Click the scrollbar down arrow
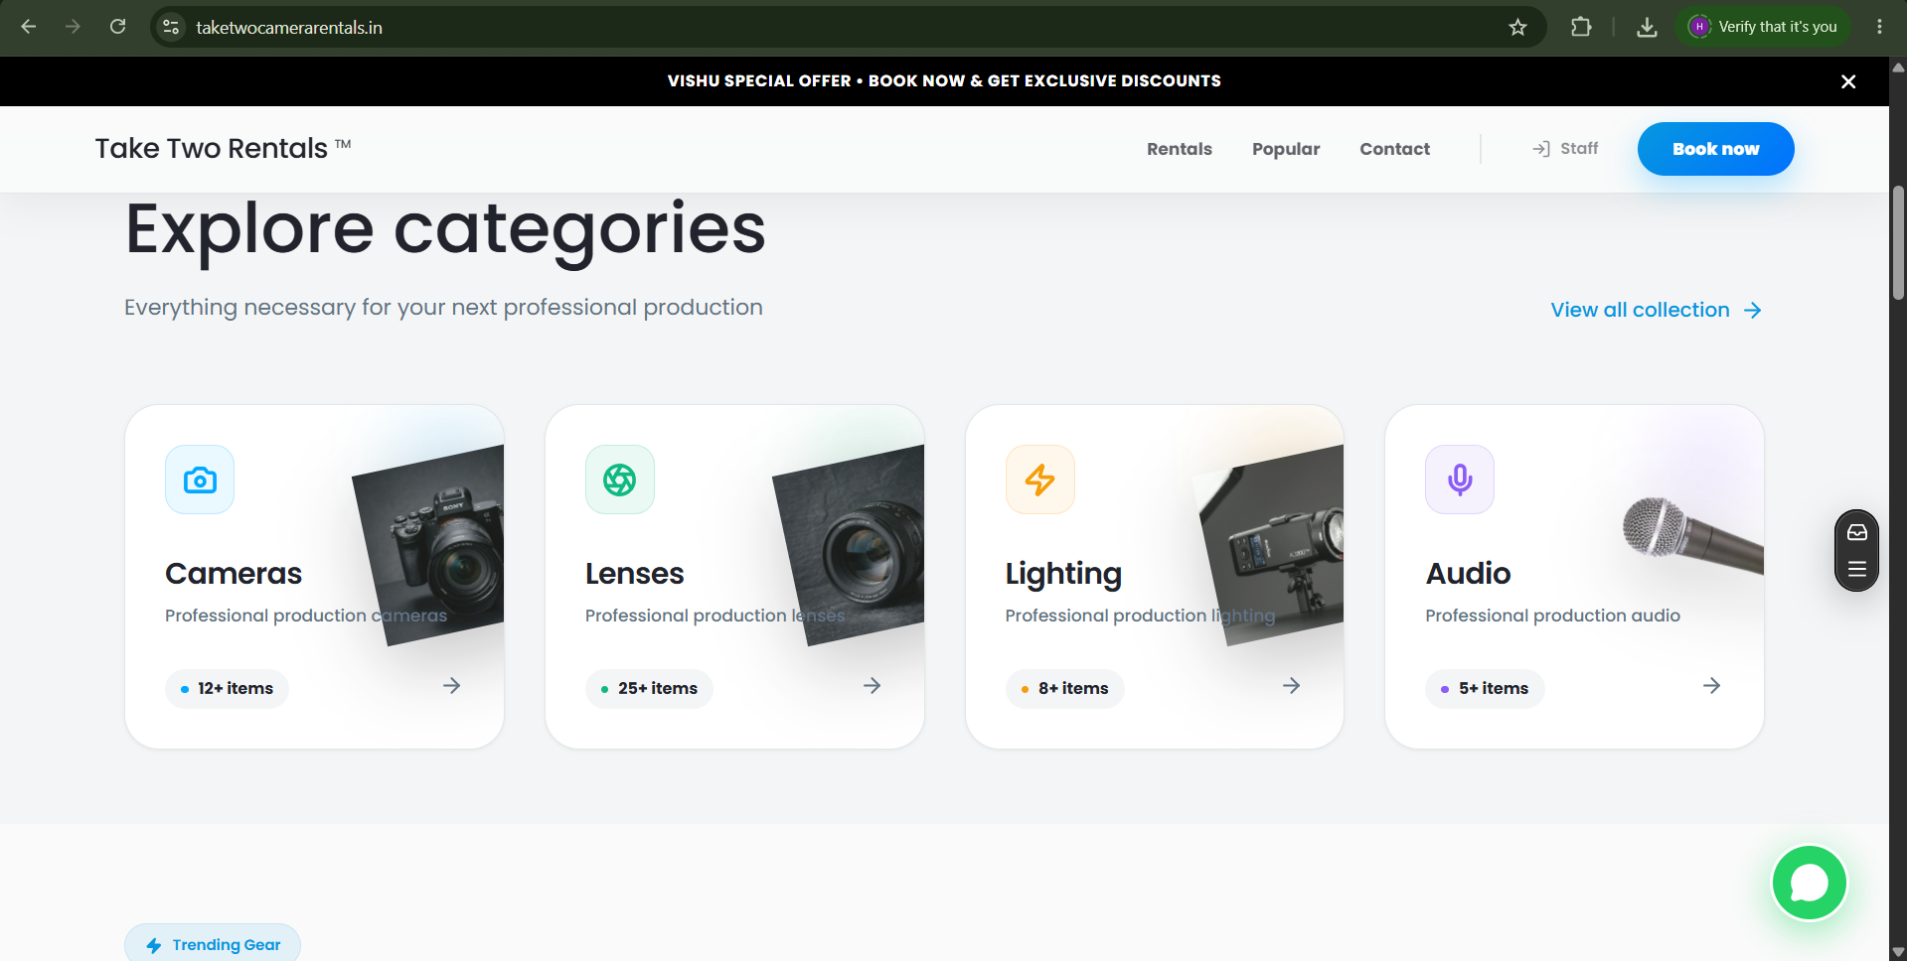The image size is (1907, 961). (x=1898, y=952)
